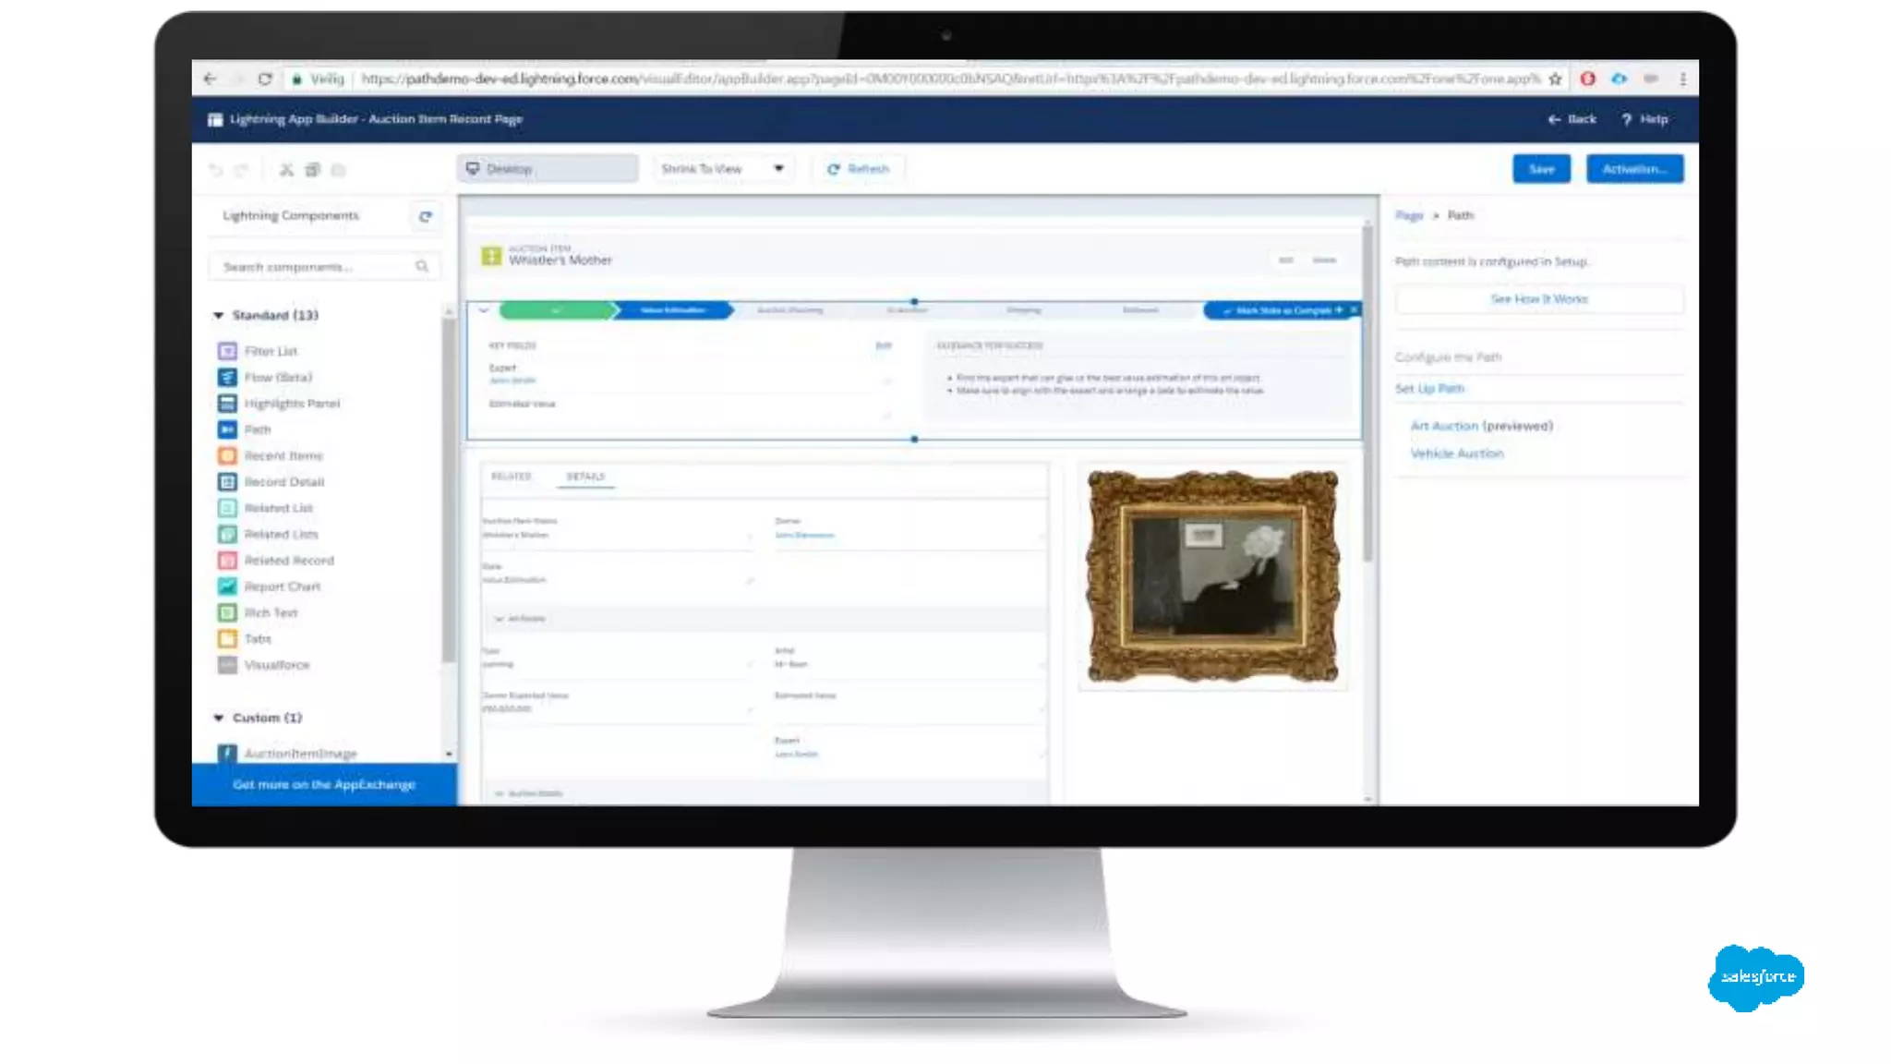Open the Vehicle Auction link
Viewport: 1891px width, 1064px height.
coord(1456,453)
